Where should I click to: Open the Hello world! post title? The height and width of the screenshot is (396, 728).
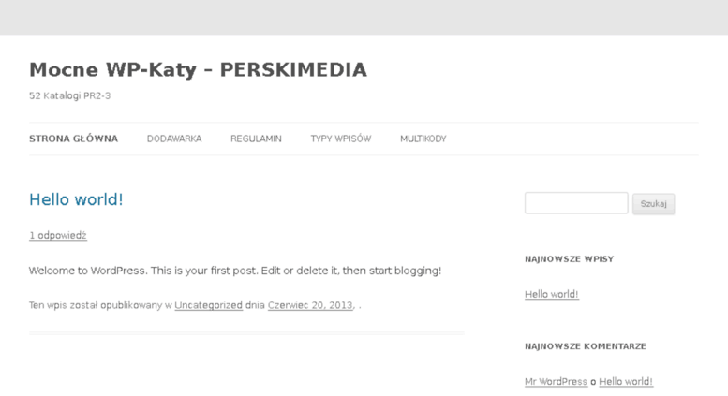[76, 199]
